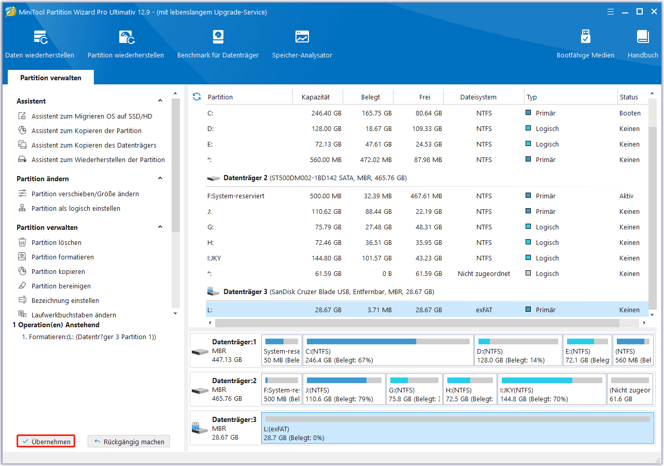Click the sidebar scroll-up arrow
The height and width of the screenshot is (466, 664).
(175, 94)
